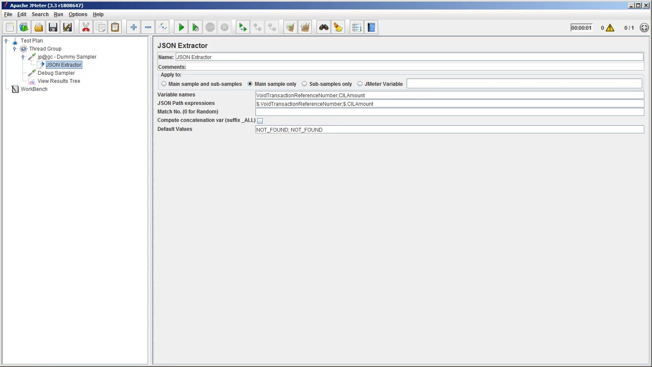Open the File menu
This screenshot has height=367, width=652.
8,14
